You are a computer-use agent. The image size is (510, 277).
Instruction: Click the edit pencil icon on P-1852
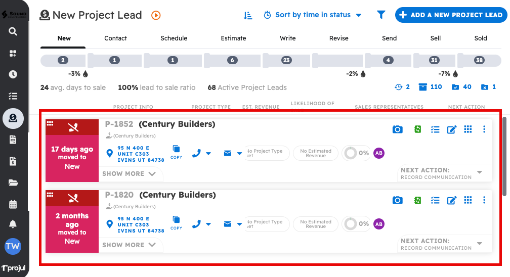coord(452,129)
